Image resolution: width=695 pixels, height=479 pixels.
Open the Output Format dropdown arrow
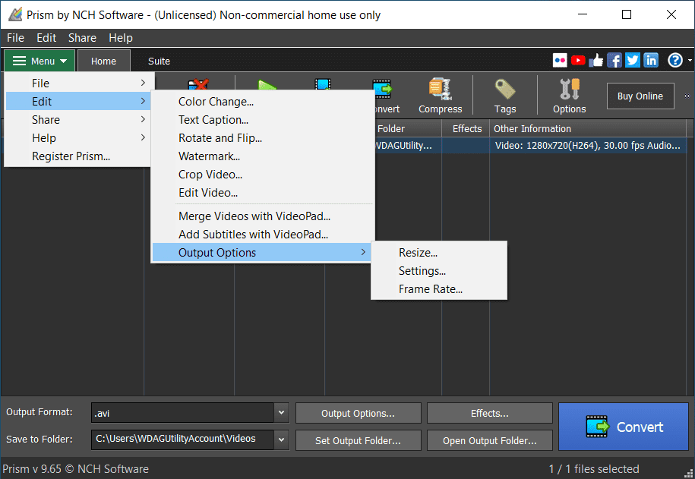point(281,412)
